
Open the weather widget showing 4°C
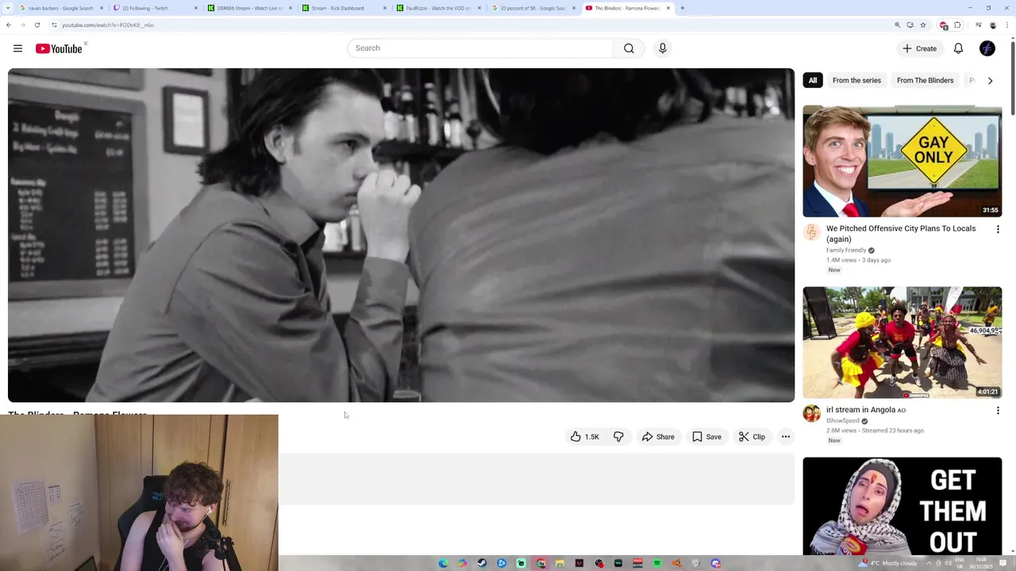(x=888, y=563)
